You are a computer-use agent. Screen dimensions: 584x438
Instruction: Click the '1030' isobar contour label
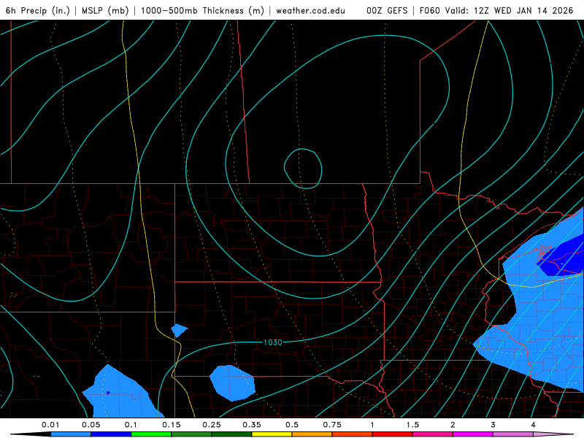272,342
